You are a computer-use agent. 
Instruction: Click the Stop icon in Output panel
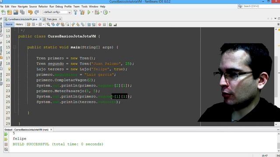click(x=6, y=144)
